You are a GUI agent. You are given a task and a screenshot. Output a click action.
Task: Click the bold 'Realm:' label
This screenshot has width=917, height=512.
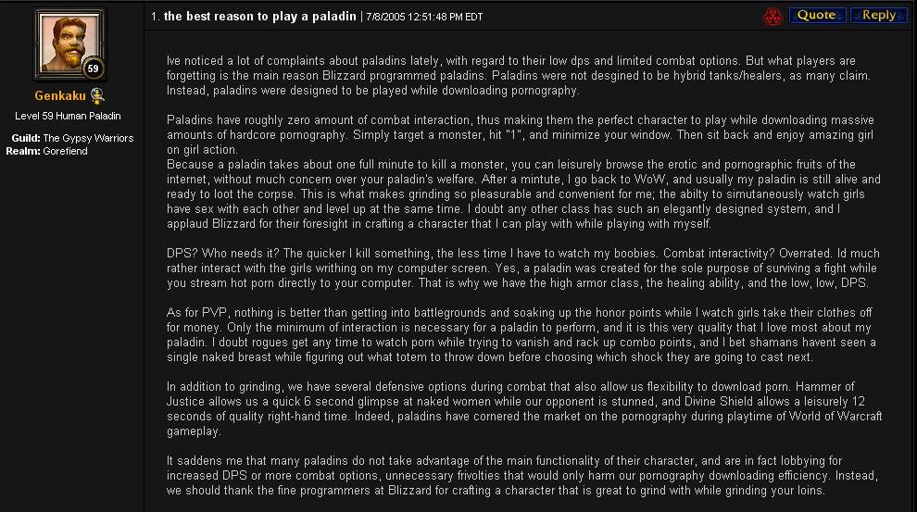(x=23, y=151)
